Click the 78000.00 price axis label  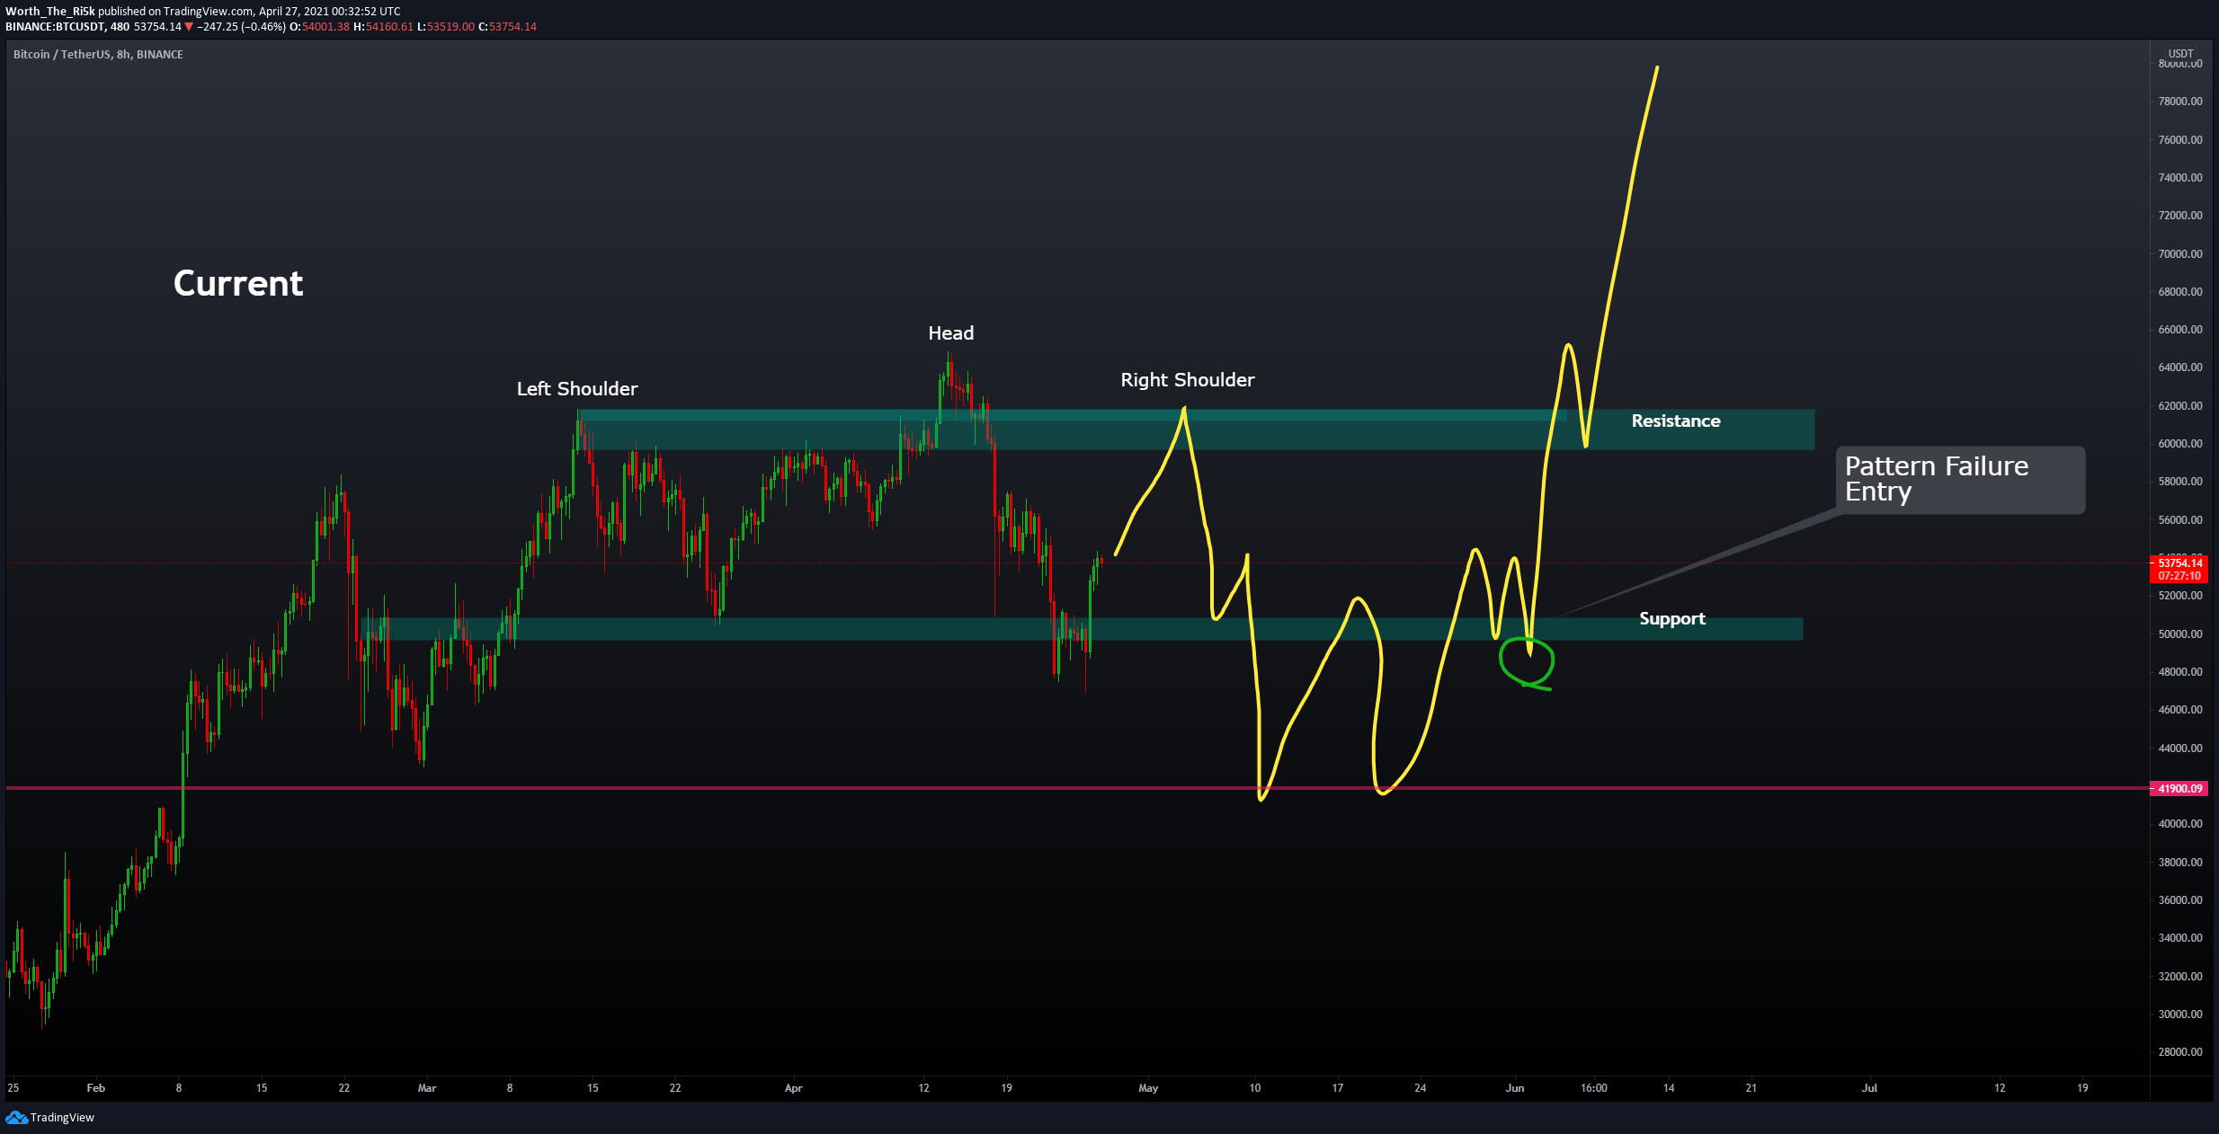tap(2180, 102)
